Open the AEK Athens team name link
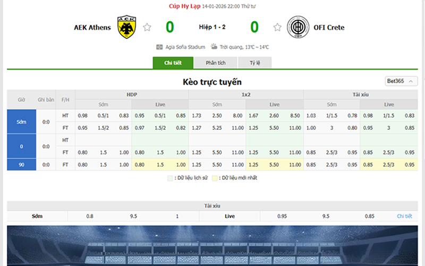Image resolution: width=425 pixels, height=266 pixels. [x=92, y=28]
